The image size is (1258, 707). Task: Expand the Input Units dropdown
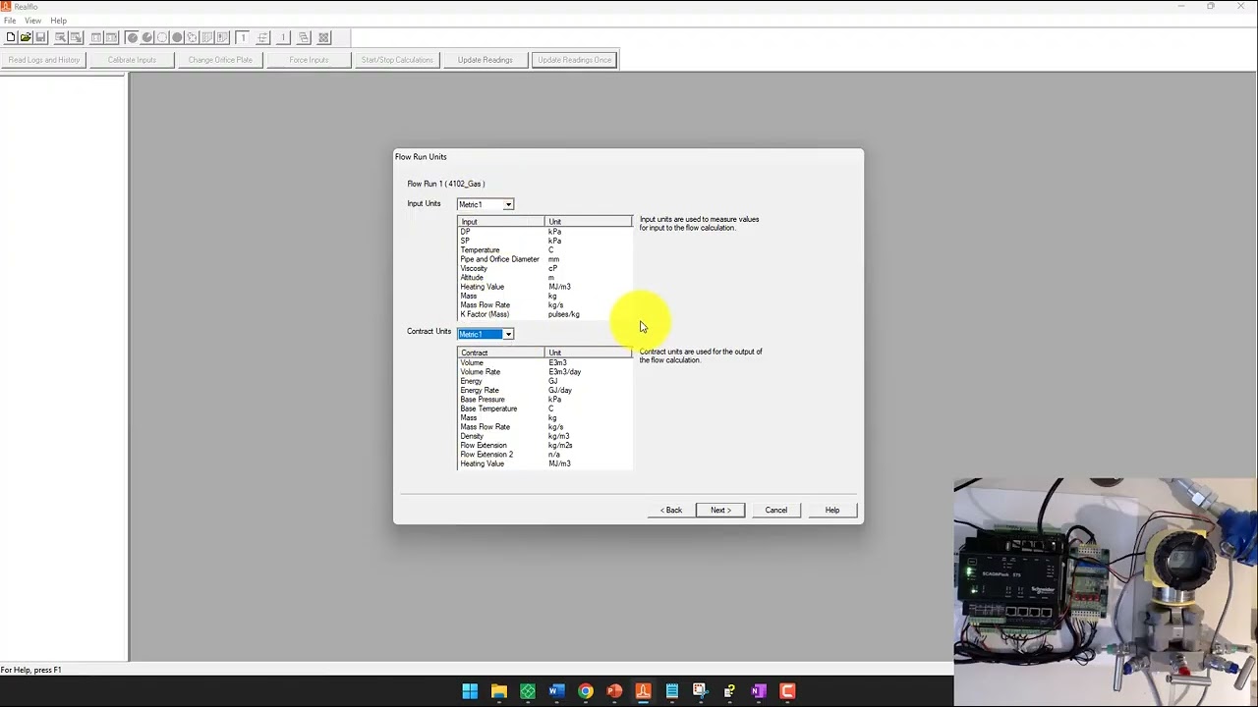point(508,204)
